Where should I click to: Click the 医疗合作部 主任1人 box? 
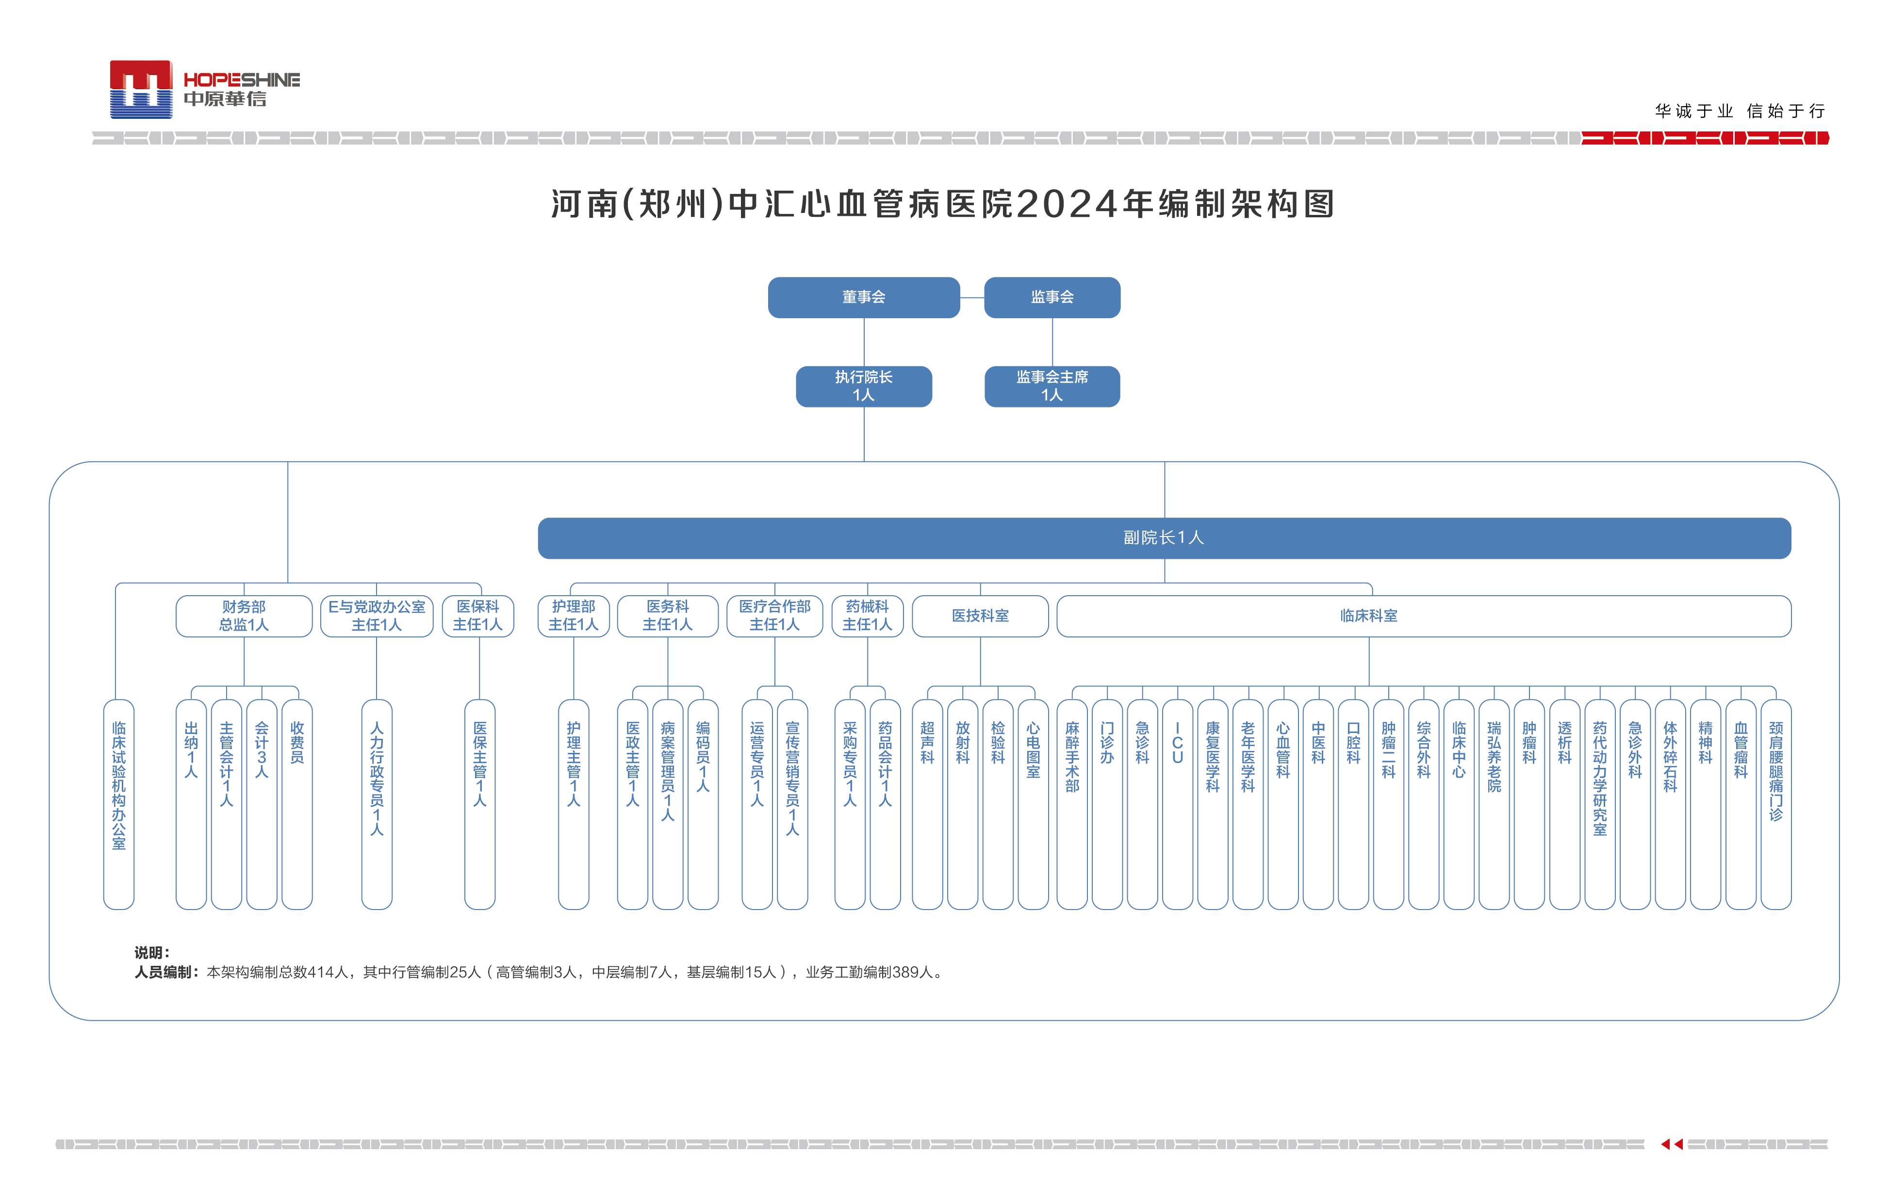(774, 616)
